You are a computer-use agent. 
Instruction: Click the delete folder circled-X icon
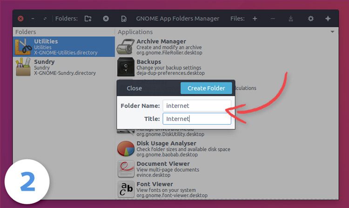(106, 19)
